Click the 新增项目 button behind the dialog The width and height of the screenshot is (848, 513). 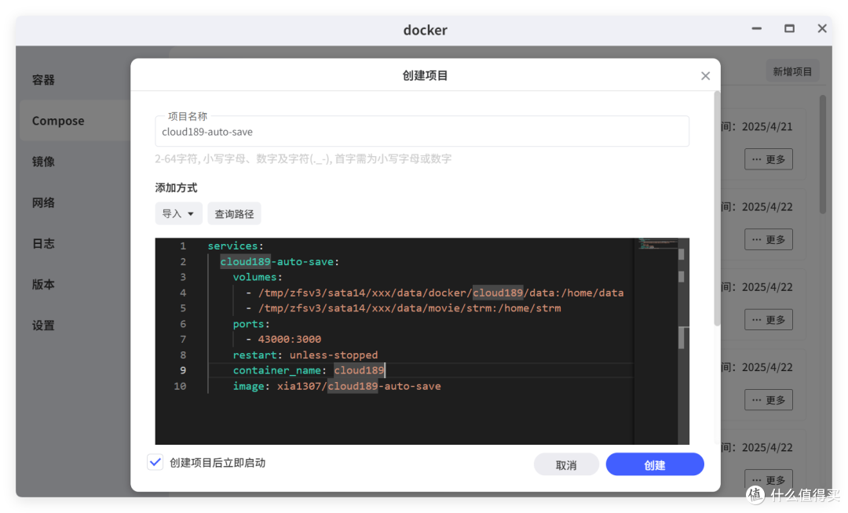pos(791,71)
